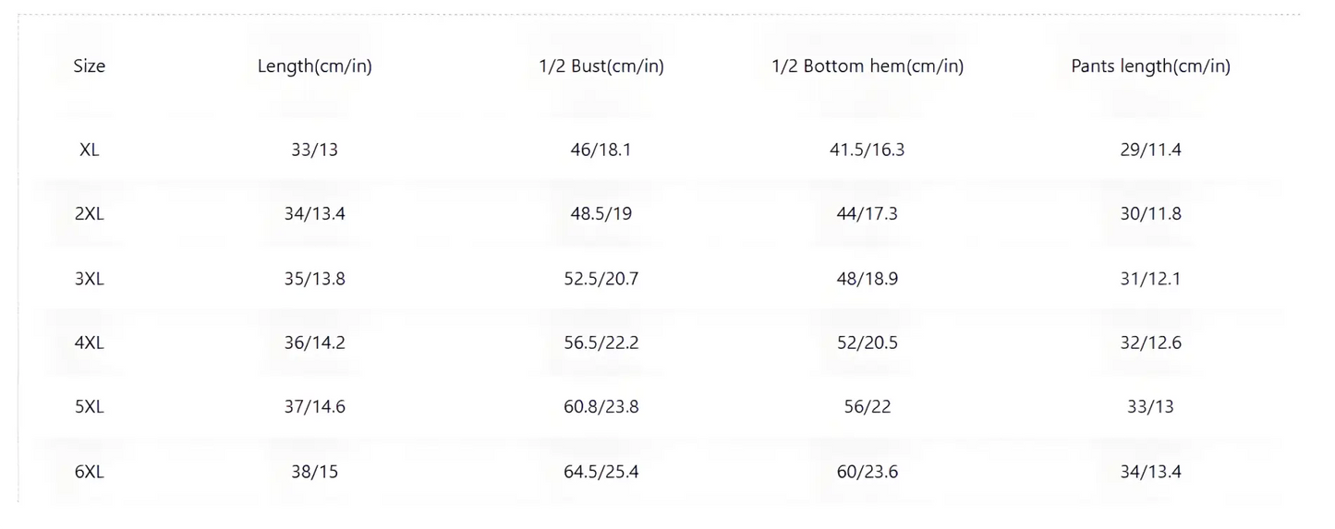Screen dimensions: 1335x529
Task: Click the 33/13 length value for XL
Action: click(x=314, y=150)
